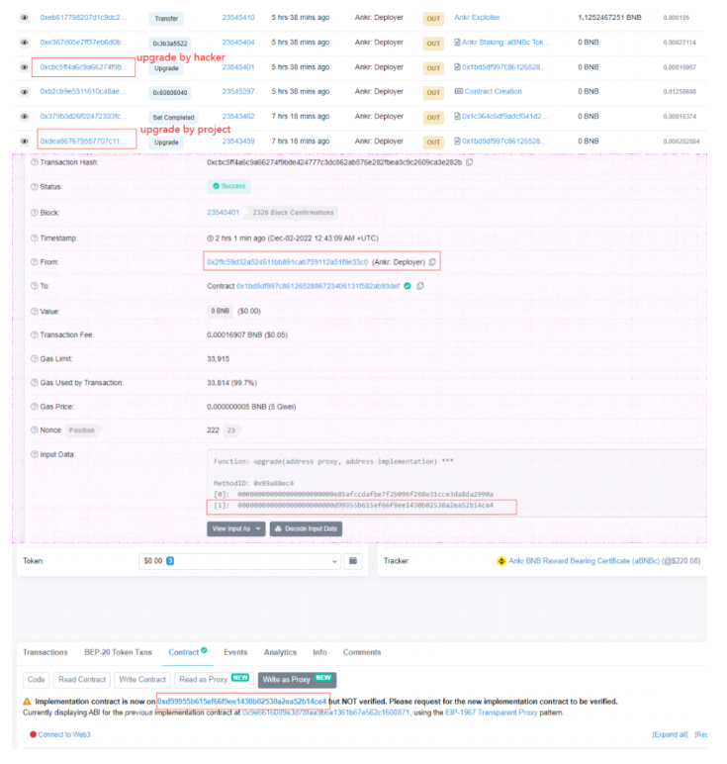Open the To contract 0x1bd5df997c86126528 link in details
This screenshot has height=764, width=727.
coord(318,286)
